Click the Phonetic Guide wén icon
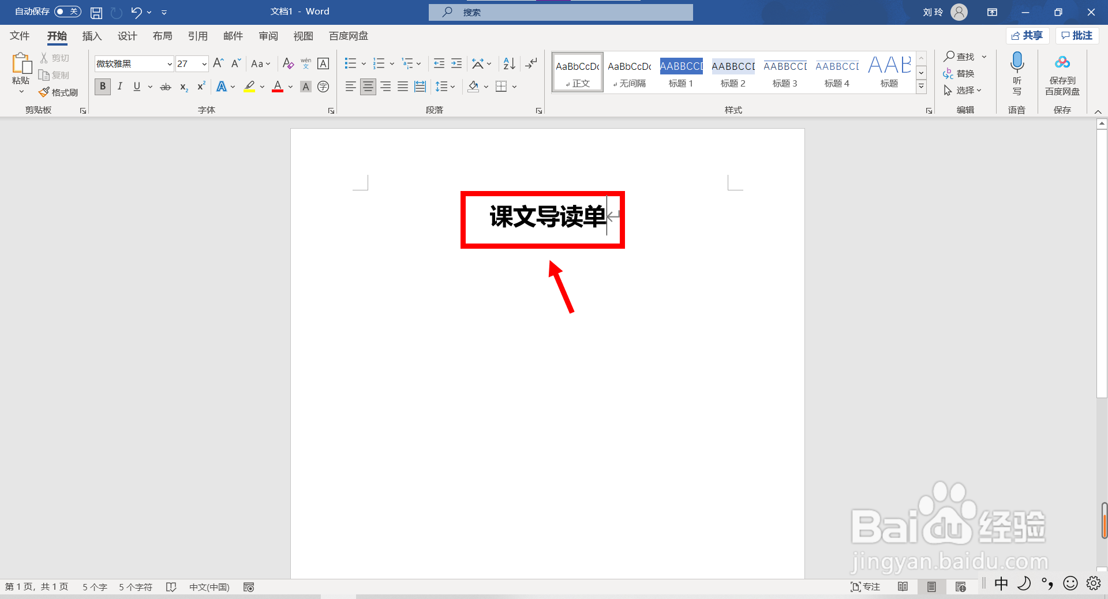This screenshot has width=1108, height=599. point(306,63)
